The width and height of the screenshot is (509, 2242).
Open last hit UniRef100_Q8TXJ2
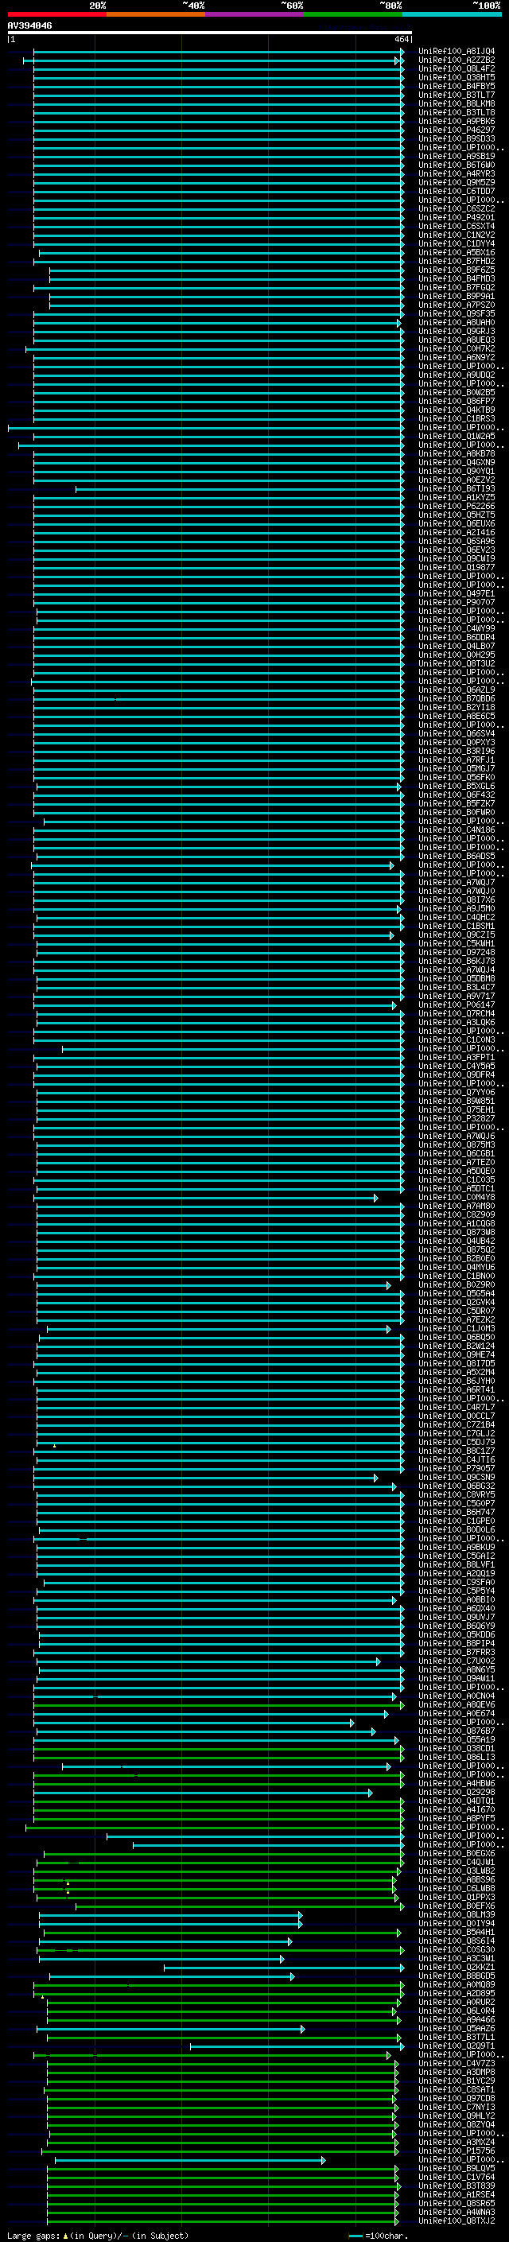(x=456, y=2221)
